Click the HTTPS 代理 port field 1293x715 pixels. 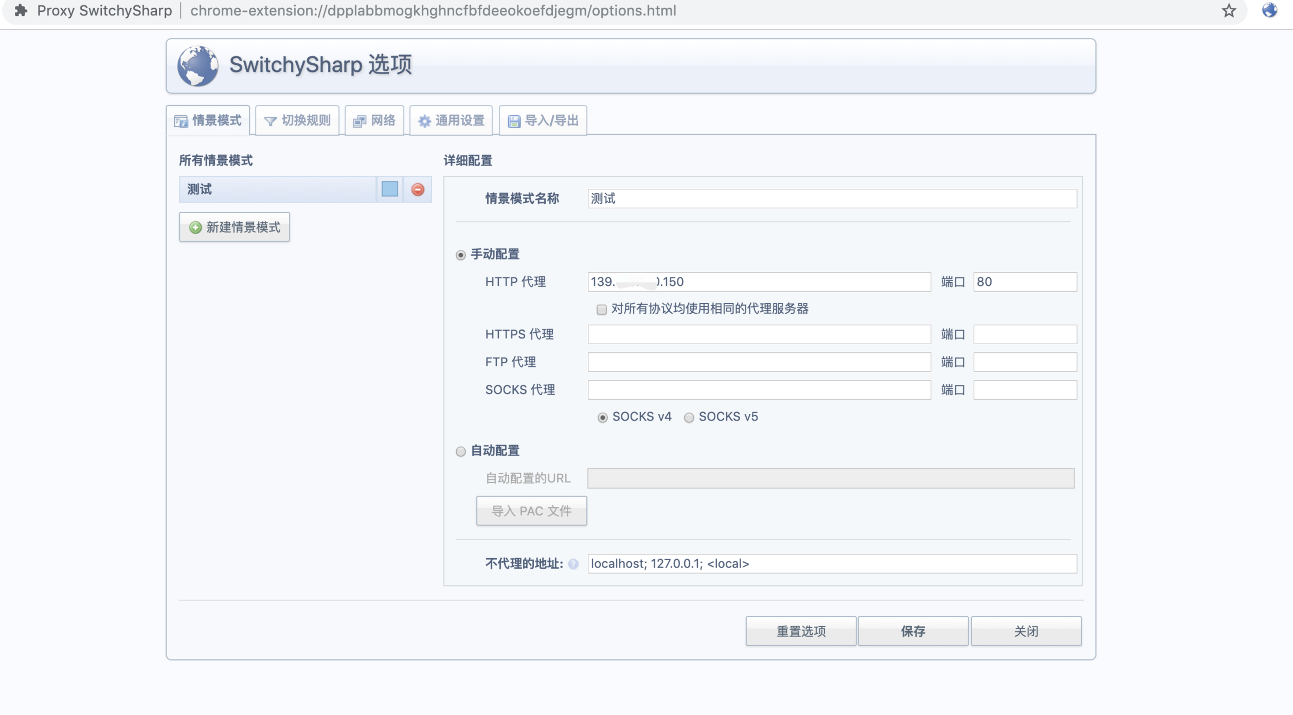pos(1025,334)
